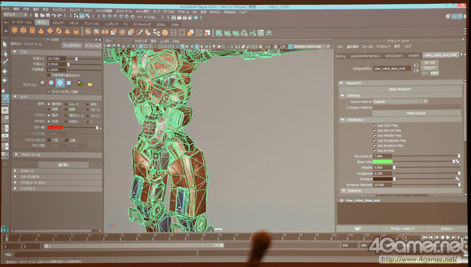Click the Roughness slider track
471x267 pixels.
426,173
